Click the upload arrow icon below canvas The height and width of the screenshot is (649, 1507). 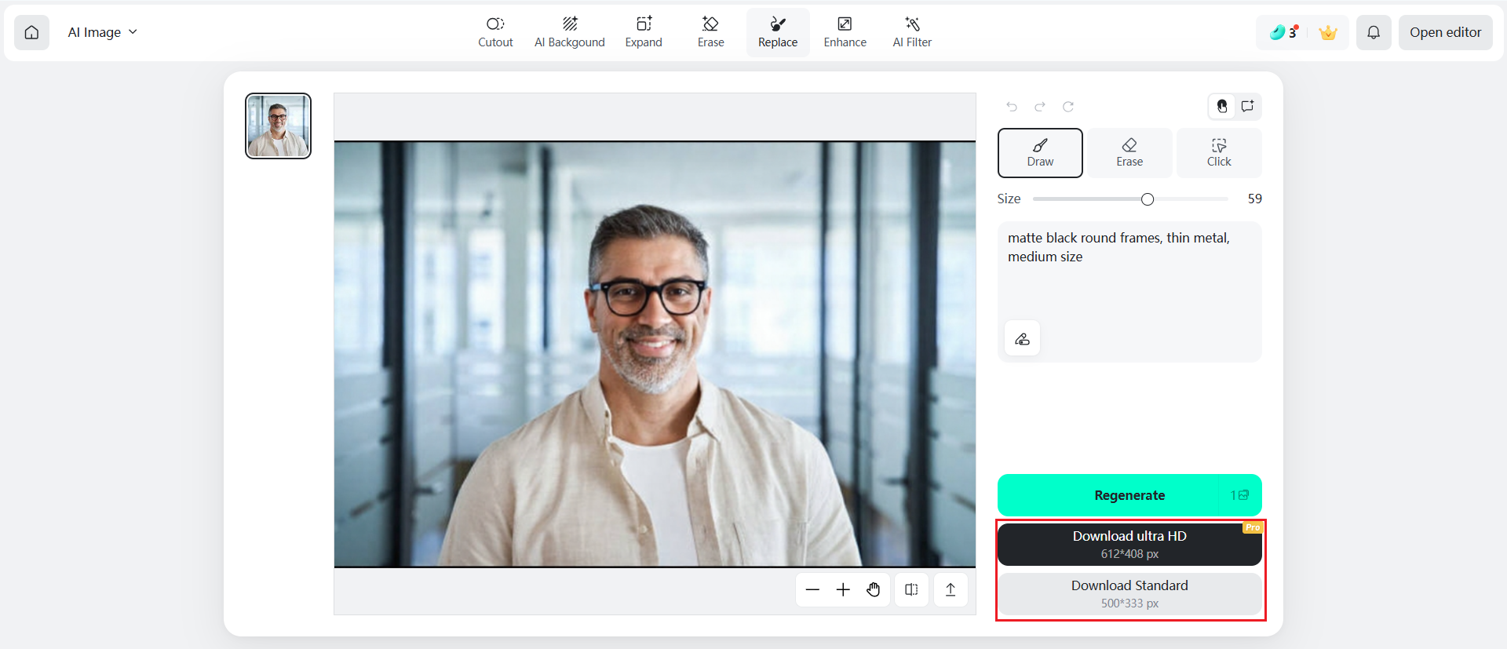point(951,590)
